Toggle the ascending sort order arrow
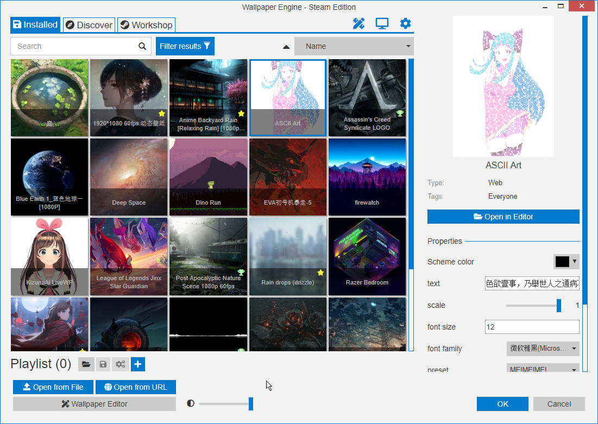Viewport: 598px width, 424px height. (x=286, y=47)
